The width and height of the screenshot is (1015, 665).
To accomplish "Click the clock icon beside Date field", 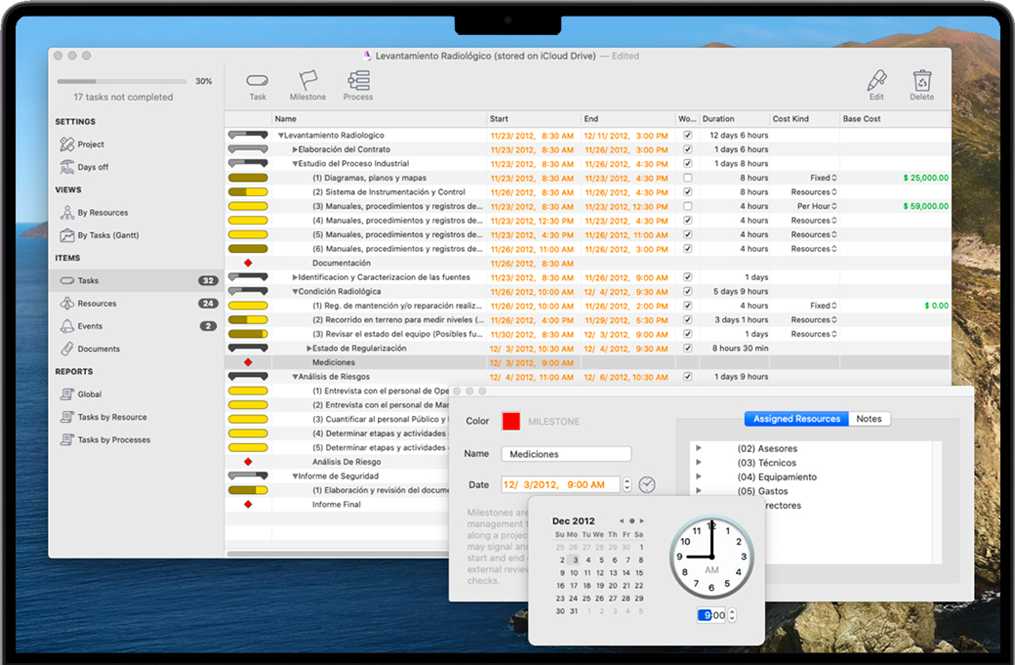I will coord(647,484).
